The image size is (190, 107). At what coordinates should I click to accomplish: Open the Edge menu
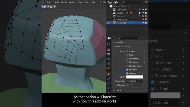(80, 2)
